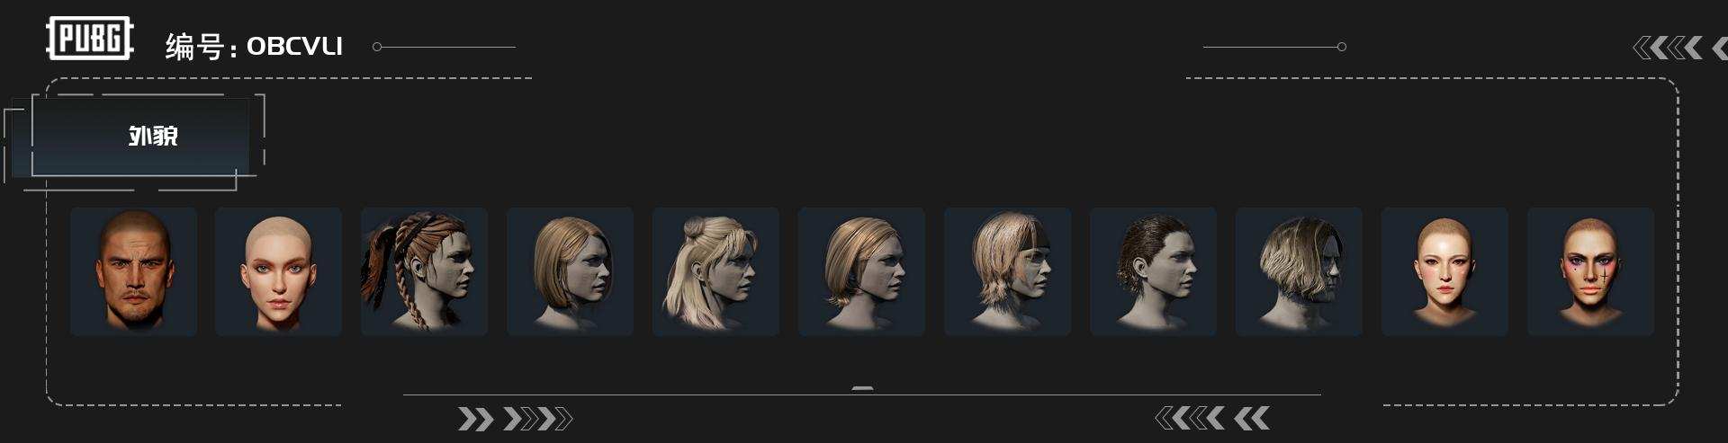Click the circle endpoint on top right line
The image size is (1728, 443).
(x=1341, y=47)
